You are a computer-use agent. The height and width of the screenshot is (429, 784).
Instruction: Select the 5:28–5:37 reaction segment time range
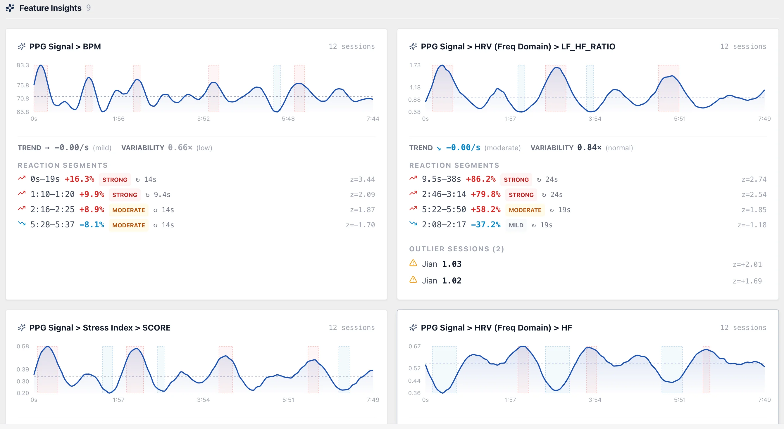click(x=52, y=225)
